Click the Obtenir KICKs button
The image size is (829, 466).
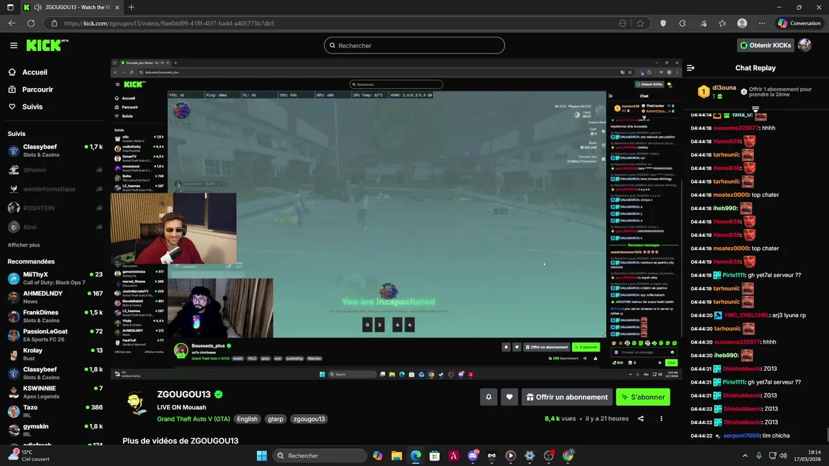766,45
